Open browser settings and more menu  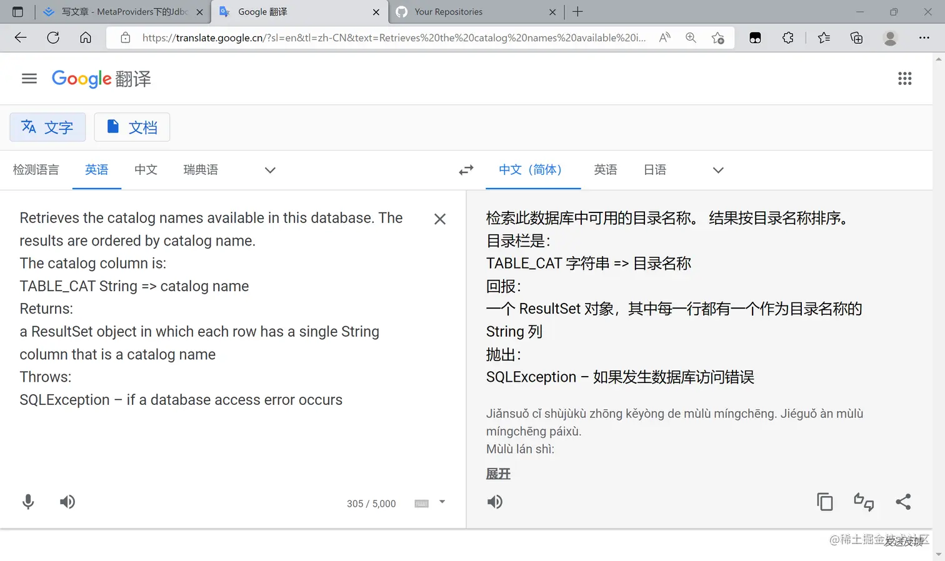[x=924, y=37]
